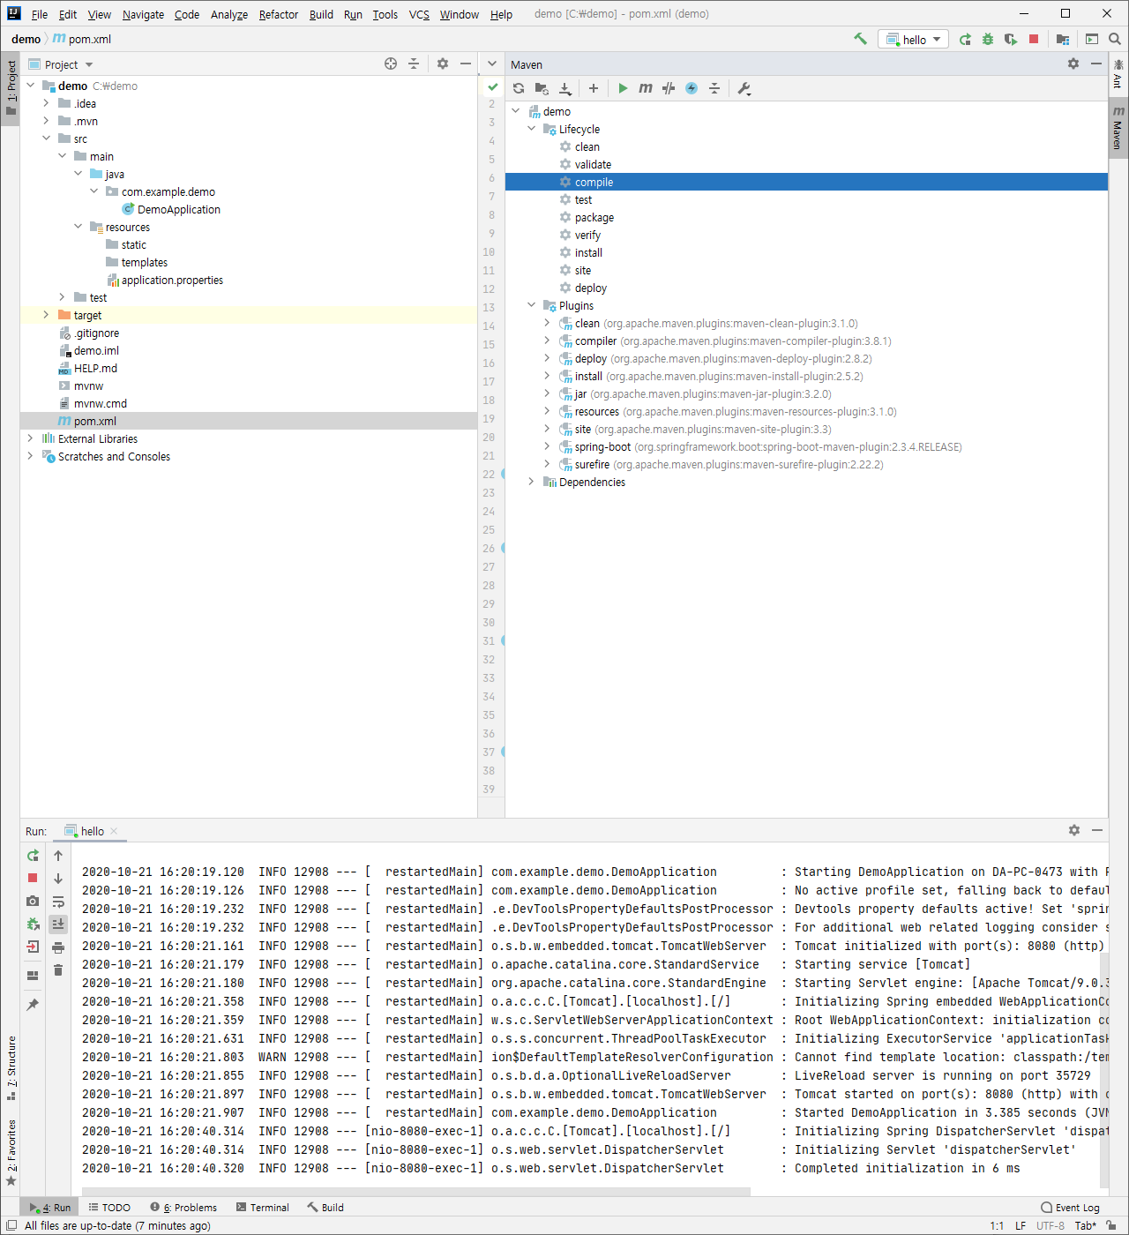The width and height of the screenshot is (1129, 1235).
Task: Open the Navigate menu
Action: coord(143,14)
